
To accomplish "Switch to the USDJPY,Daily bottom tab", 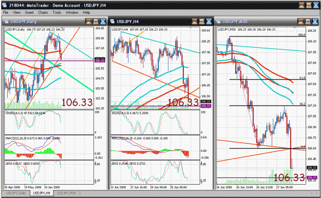I will coord(16,193).
